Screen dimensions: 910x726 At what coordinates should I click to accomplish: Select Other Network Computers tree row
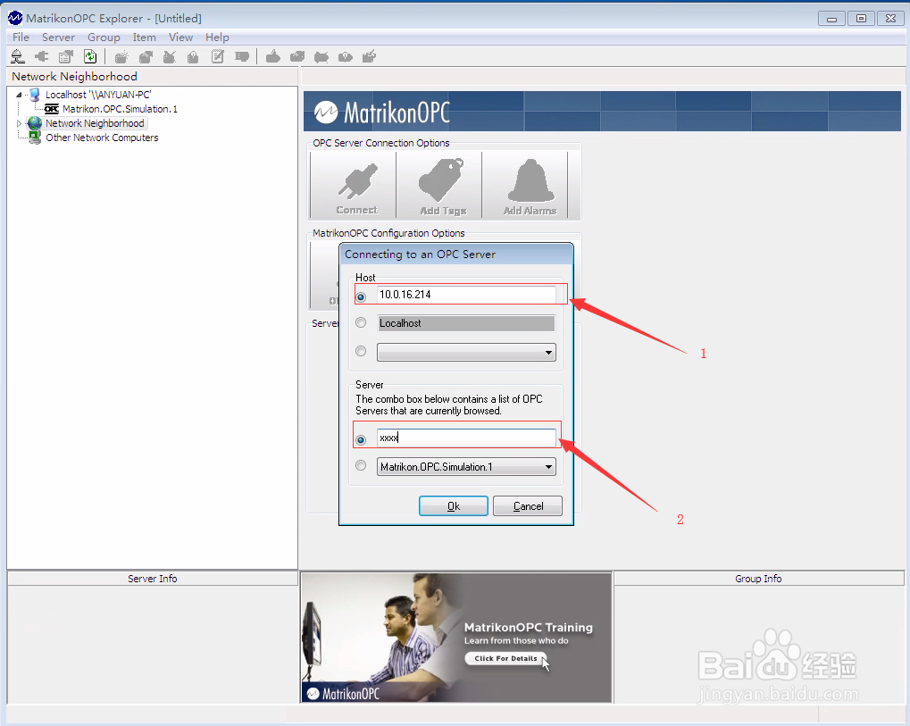point(102,138)
